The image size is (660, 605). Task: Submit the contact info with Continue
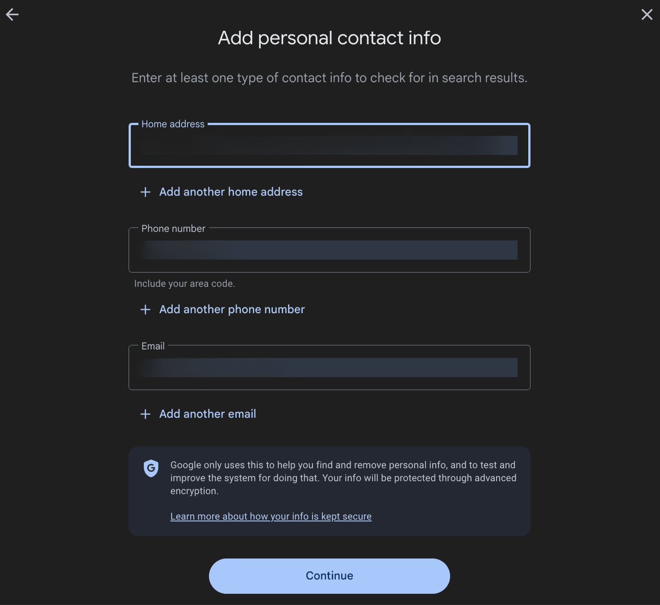pos(329,576)
